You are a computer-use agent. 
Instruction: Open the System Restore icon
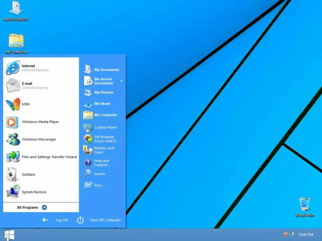13,192
